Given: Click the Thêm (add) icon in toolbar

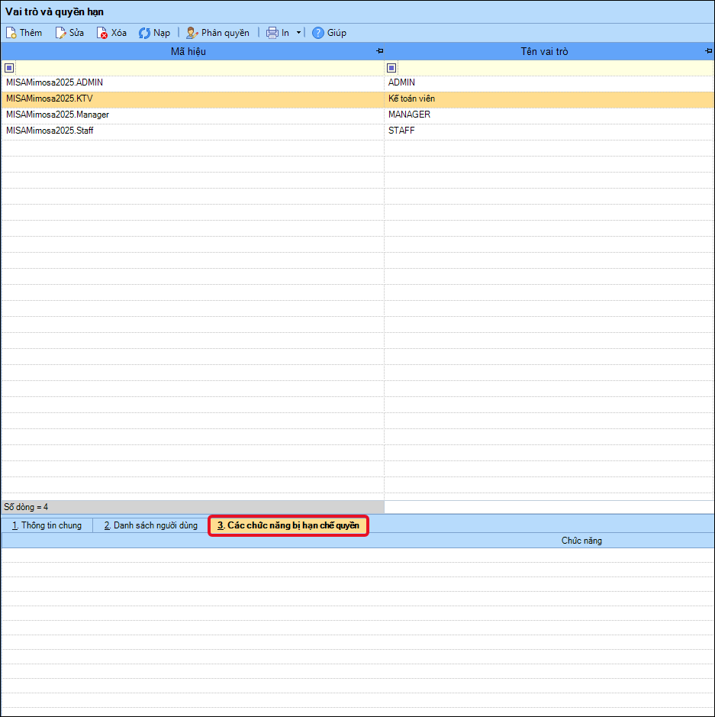Looking at the screenshot, I should (x=11, y=33).
